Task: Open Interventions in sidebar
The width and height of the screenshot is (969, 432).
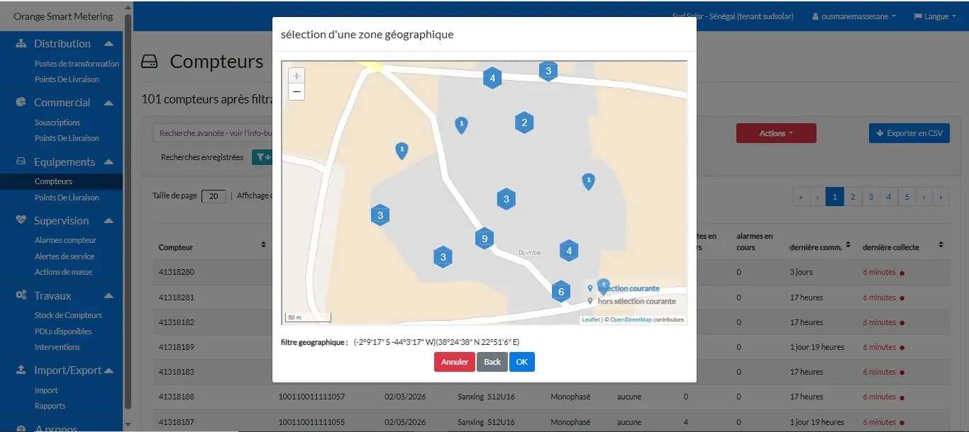Action: (x=57, y=347)
